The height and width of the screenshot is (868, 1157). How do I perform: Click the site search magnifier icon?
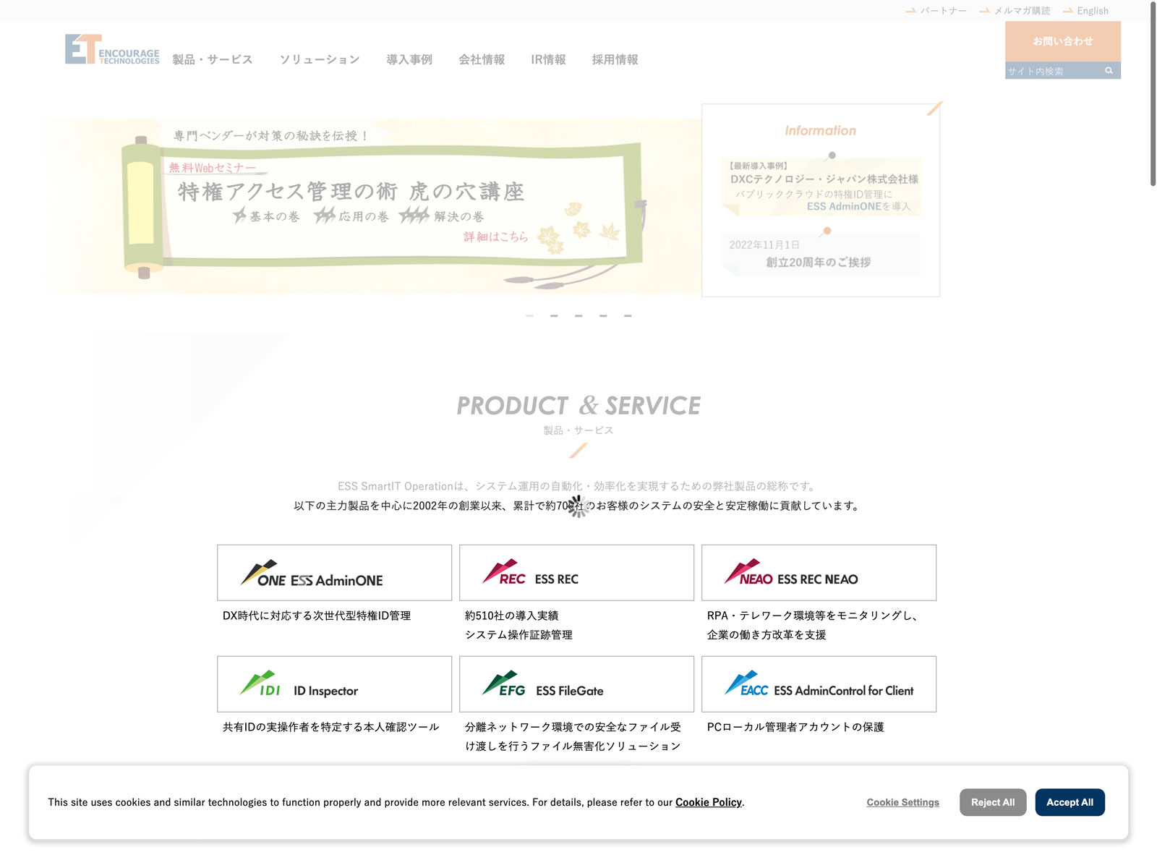coord(1109,71)
